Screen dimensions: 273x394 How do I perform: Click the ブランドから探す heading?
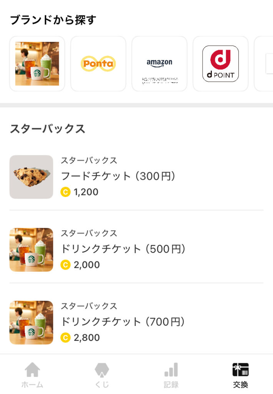[x=53, y=20]
